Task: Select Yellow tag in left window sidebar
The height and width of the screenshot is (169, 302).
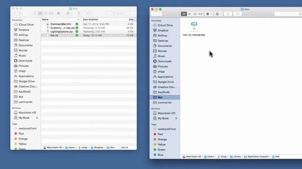Action: coord(22,144)
